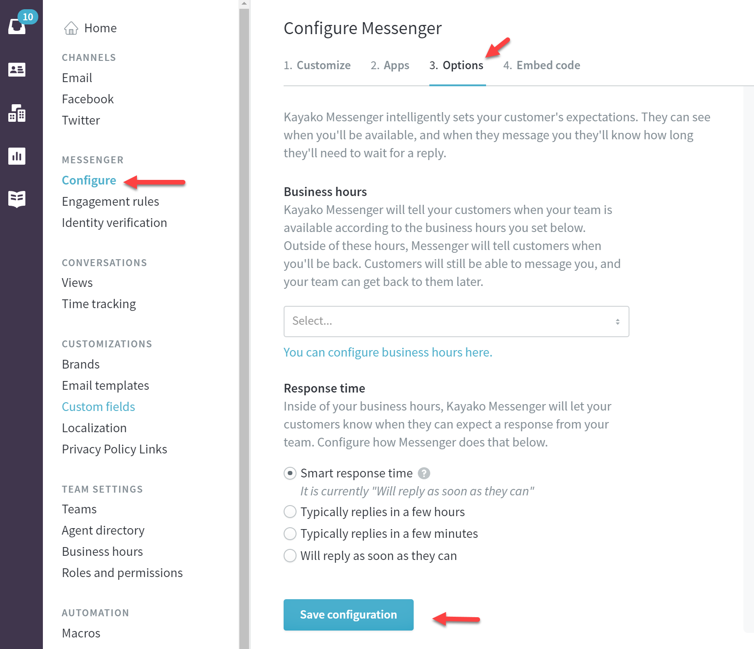
Task: Switch to the Customize tab
Action: tap(317, 65)
